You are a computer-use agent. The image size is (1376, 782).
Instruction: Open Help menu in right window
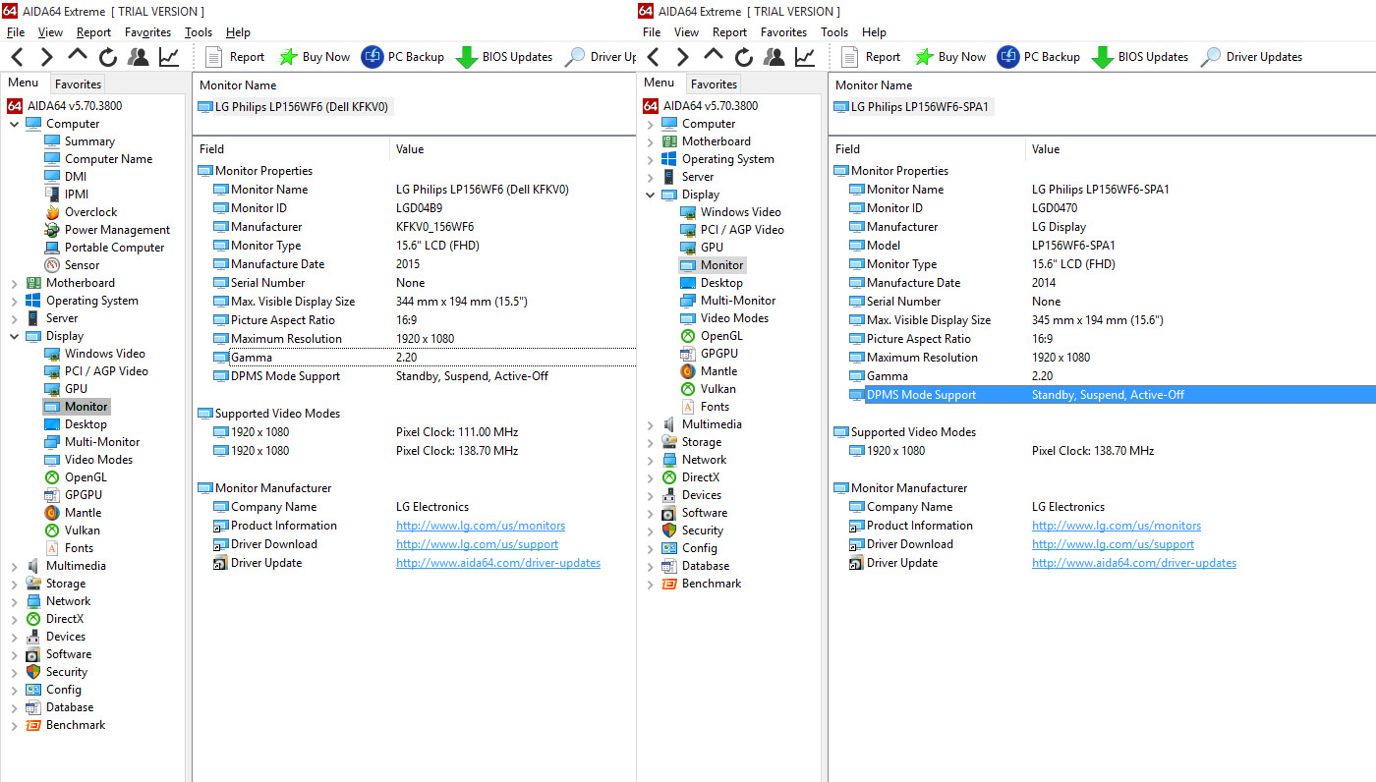pos(874,32)
